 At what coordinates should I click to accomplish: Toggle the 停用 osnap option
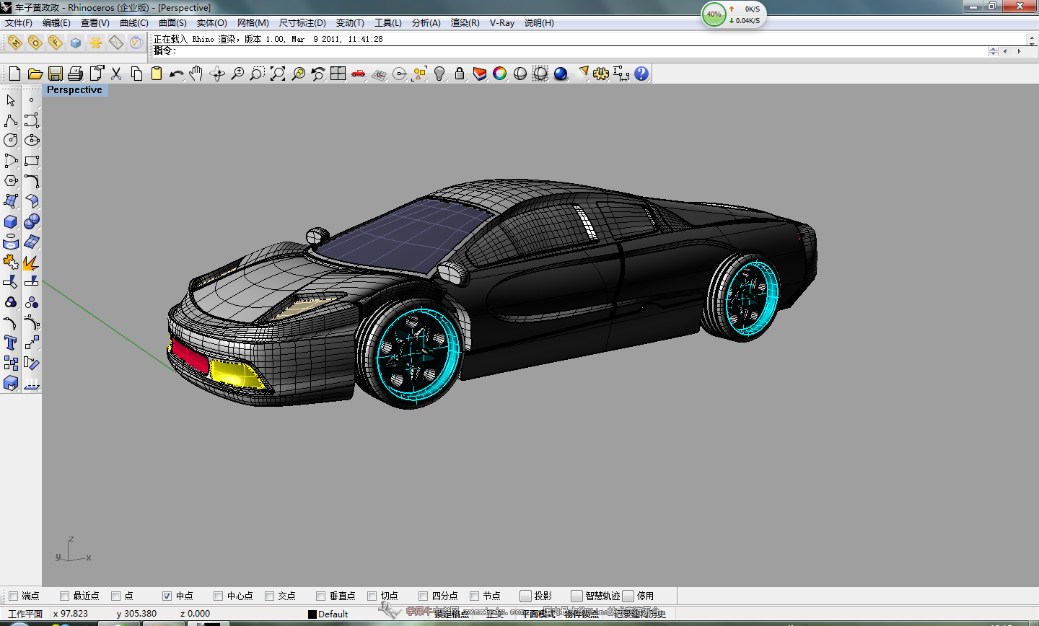coord(628,596)
